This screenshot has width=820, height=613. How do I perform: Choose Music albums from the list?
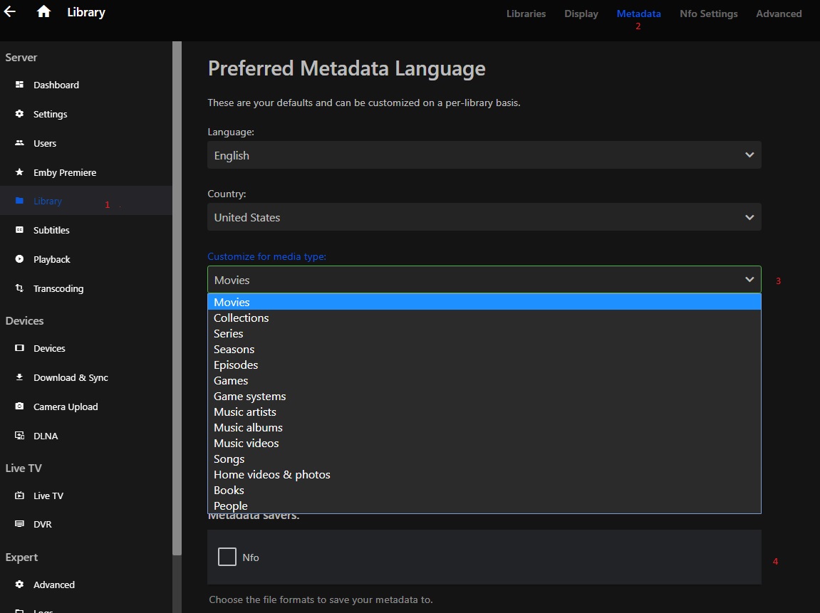pos(248,427)
